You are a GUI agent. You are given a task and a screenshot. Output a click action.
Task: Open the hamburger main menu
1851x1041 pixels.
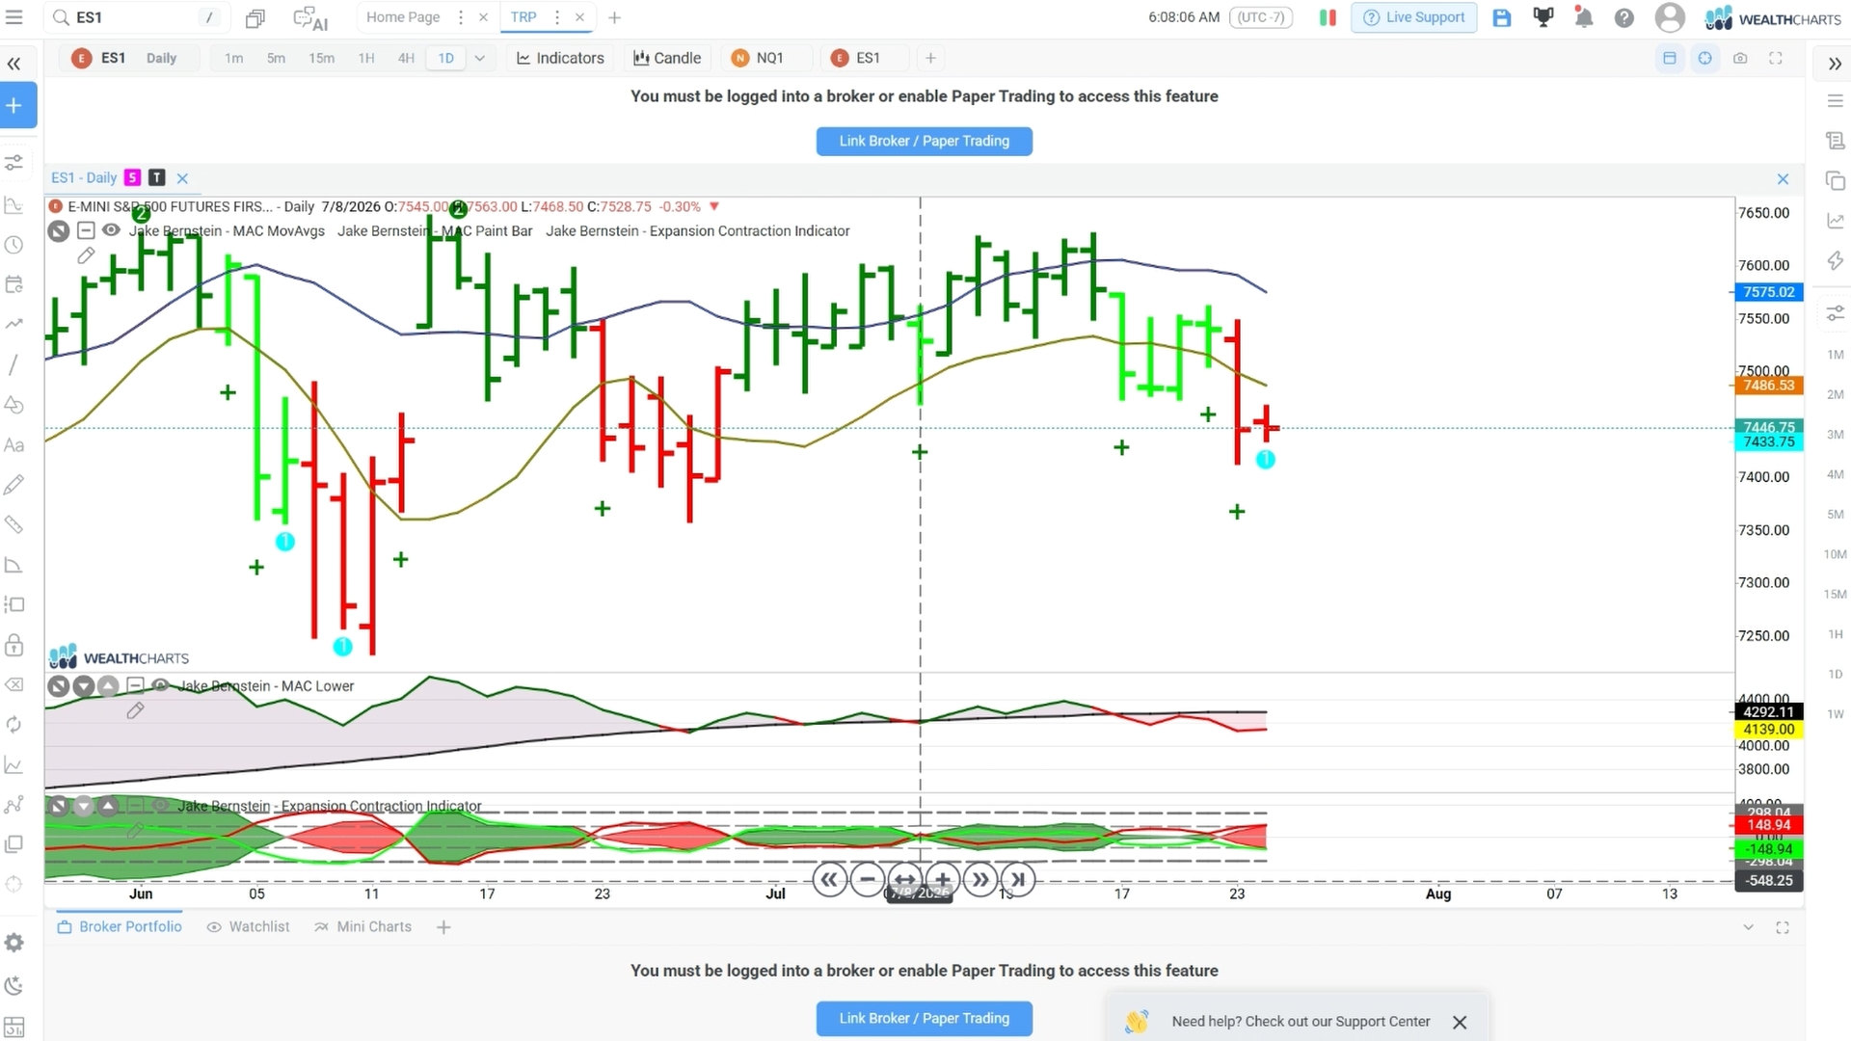click(x=14, y=17)
